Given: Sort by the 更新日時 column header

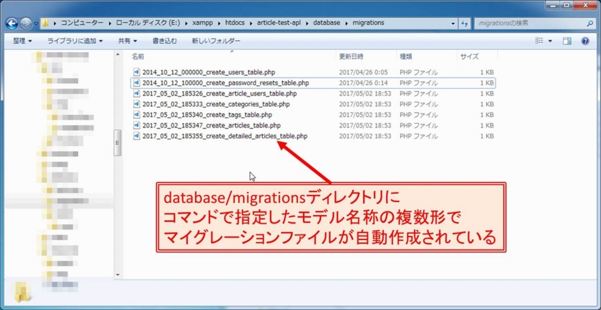Looking at the screenshot, I should click(352, 56).
